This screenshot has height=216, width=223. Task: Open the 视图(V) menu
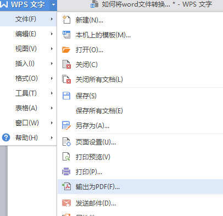[x=28, y=48]
